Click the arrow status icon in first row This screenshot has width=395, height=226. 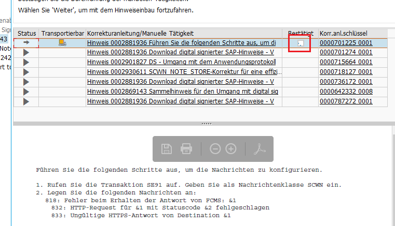point(26,42)
